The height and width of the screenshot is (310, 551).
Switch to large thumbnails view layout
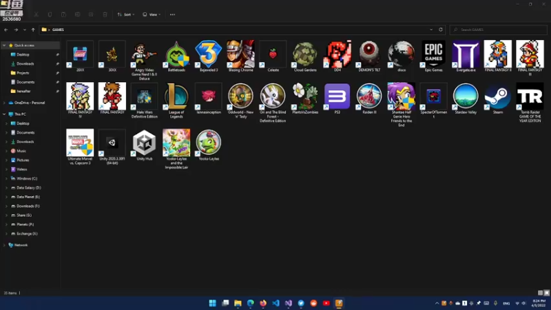(x=546, y=293)
